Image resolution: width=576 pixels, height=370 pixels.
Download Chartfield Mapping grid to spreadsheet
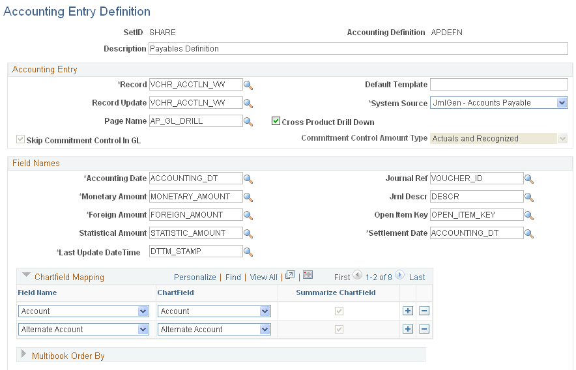(308, 275)
